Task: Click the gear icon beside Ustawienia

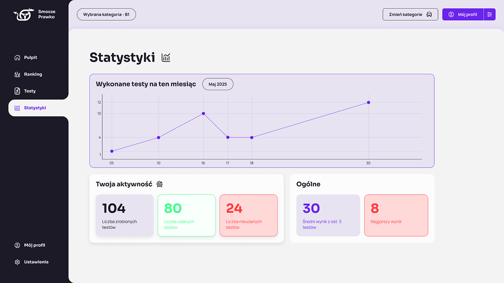Action: coord(17,262)
